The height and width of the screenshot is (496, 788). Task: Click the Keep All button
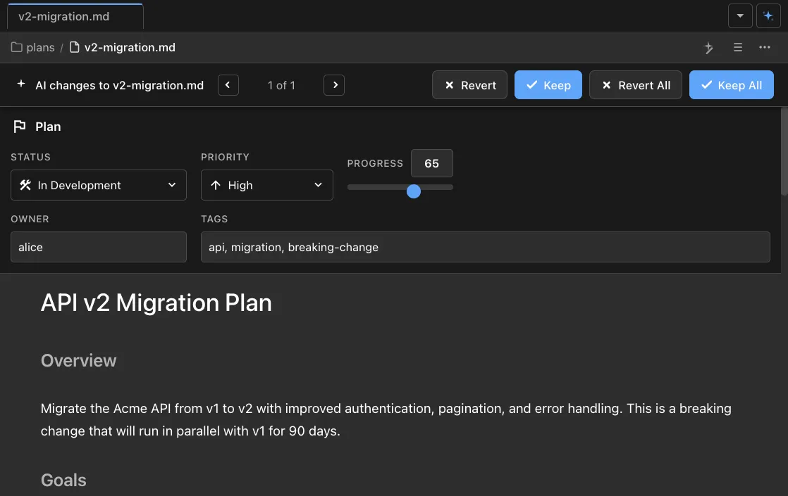732,84
